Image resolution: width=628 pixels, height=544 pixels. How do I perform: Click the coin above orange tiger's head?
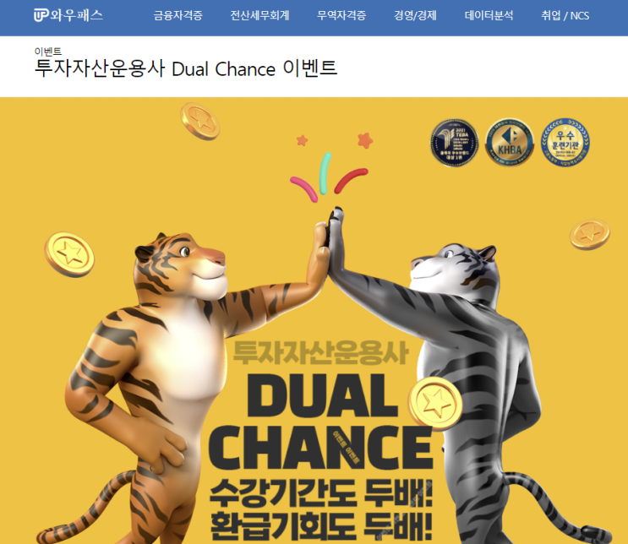199,122
